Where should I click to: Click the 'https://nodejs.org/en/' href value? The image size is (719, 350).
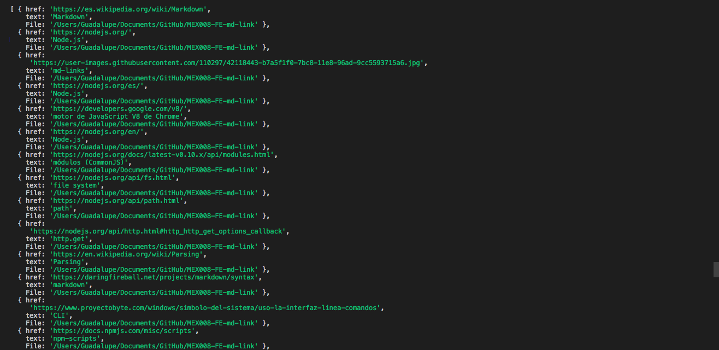(x=97, y=132)
